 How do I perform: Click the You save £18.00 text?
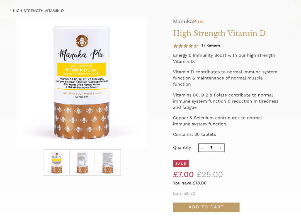click(x=190, y=183)
